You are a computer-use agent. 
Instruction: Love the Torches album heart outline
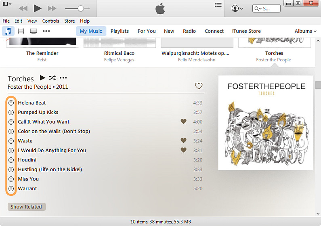pos(199,86)
